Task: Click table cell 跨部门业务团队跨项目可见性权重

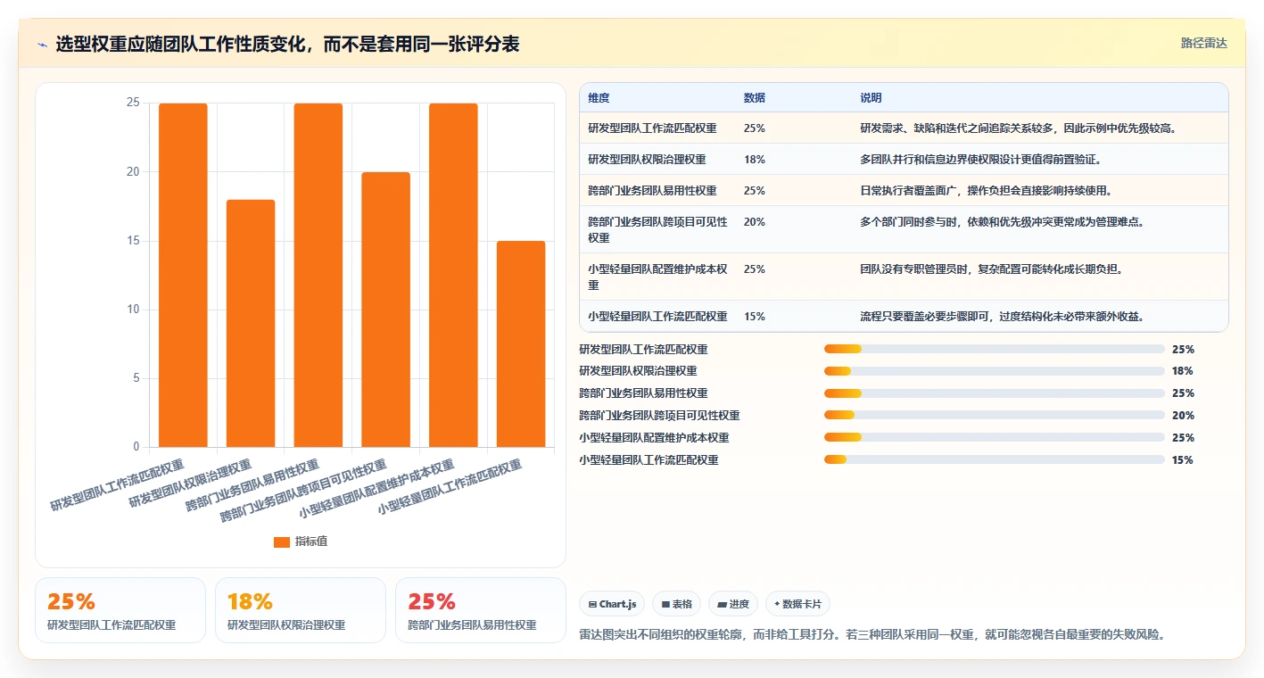Action: pos(658,229)
